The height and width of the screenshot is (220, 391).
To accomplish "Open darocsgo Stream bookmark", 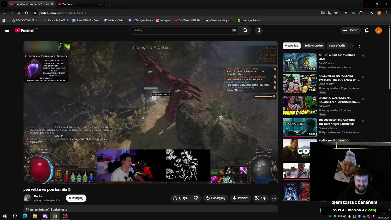I will pos(250,20).
